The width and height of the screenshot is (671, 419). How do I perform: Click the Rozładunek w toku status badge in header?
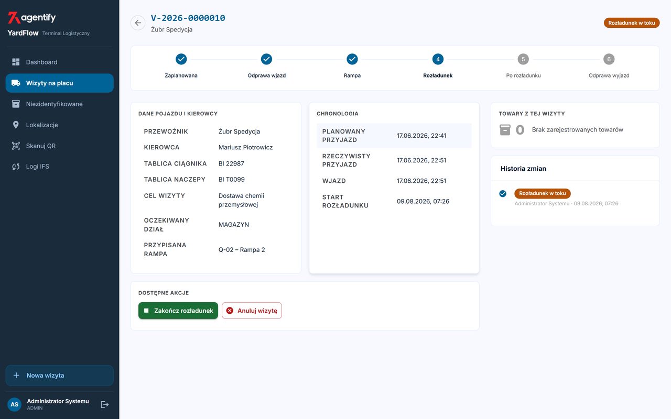(632, 23)
